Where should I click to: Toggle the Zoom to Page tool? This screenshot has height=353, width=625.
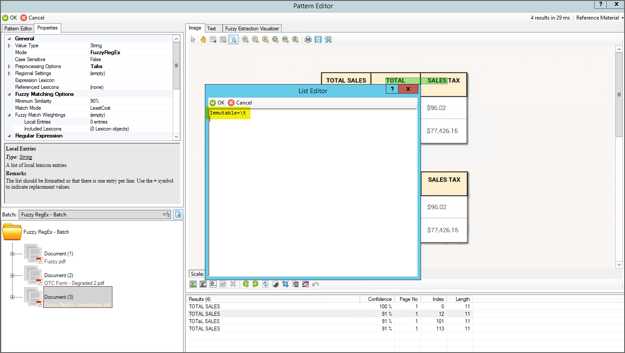(233, 39)
